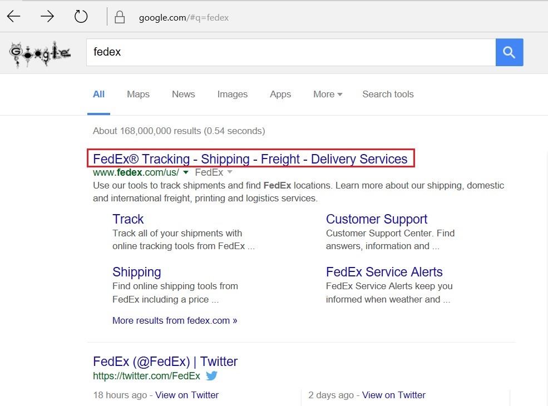Open gray arrow beside FedEx label
This screenshot has width=548, height=406.
230,172
